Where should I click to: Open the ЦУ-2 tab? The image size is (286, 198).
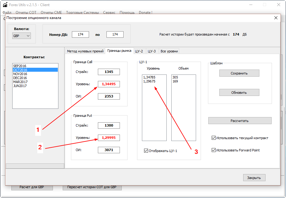(x=139, y=51)
